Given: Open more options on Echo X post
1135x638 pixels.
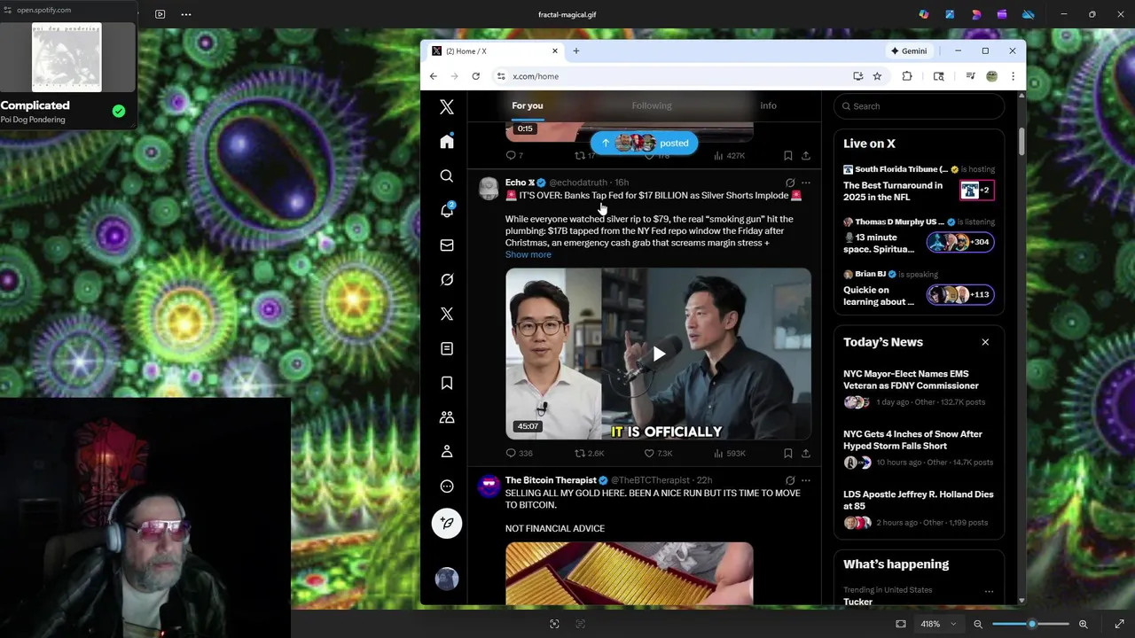Looking at the screenshot, I should (x=805, y=183).
